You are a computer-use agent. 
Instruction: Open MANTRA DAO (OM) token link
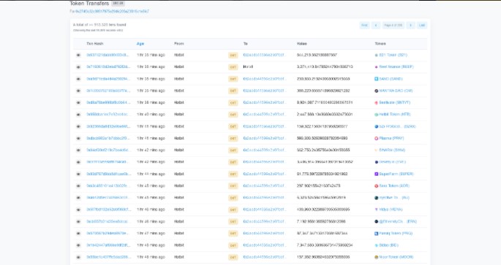coord(396,91)
